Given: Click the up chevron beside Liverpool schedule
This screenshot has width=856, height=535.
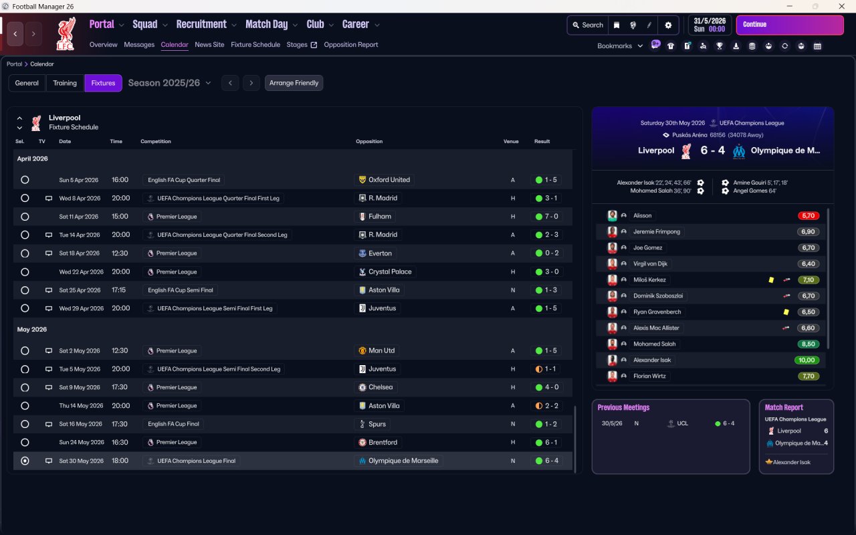Looking at the screenshot, I should point(19,118).
